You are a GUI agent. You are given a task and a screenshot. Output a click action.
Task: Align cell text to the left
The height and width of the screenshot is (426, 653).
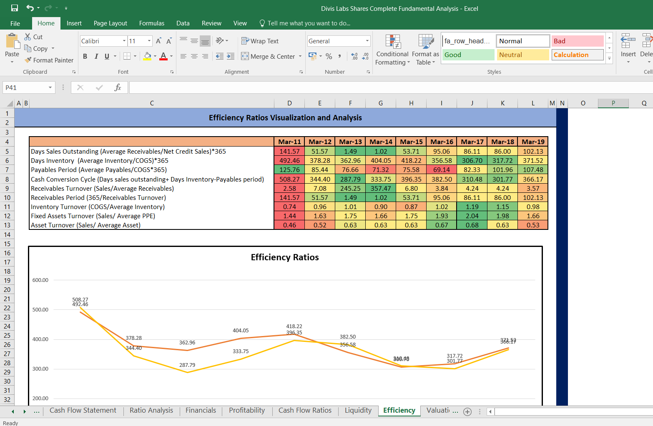pos(183,56)
